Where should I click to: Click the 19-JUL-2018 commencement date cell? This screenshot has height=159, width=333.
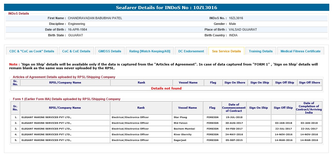tap(234, 117)
